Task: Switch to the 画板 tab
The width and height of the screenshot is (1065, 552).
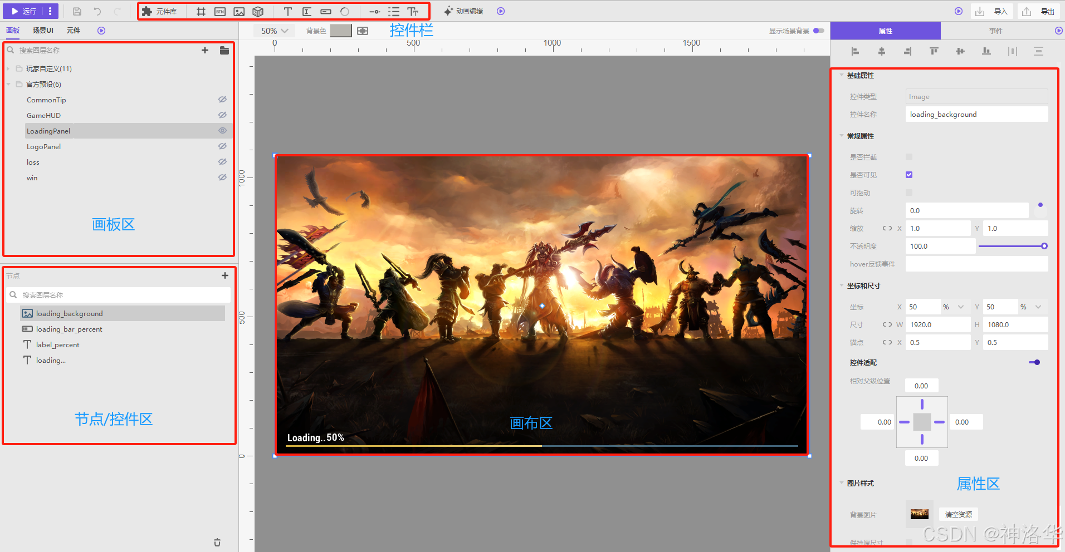Action: (x=13, y=31)
